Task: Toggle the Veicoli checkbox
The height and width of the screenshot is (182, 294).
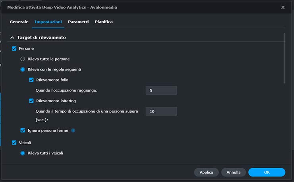Action: pos(14,143)
